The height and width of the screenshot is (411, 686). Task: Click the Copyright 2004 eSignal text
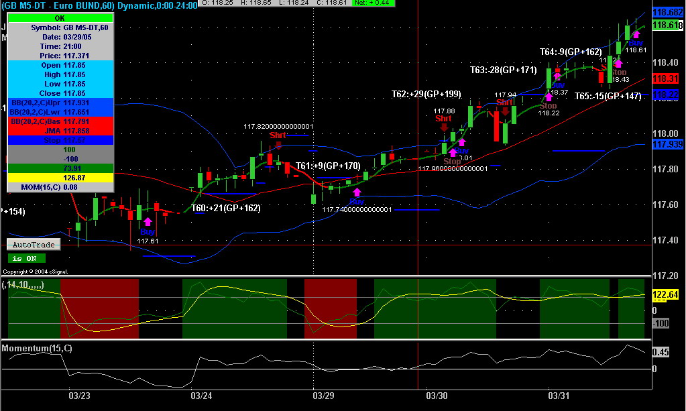tap(36, 272)
